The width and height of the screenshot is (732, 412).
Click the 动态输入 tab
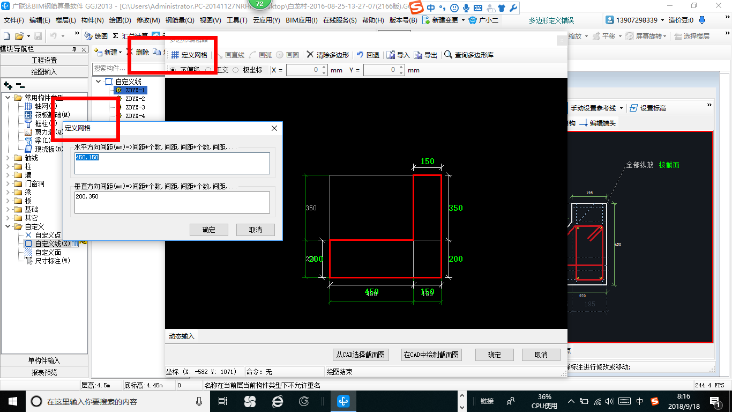[x=182, y=336]
